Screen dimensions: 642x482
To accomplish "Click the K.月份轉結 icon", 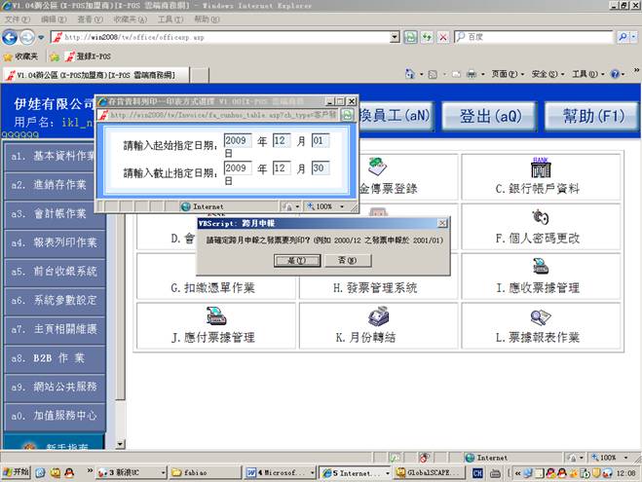I will click(x=379, y=315).
